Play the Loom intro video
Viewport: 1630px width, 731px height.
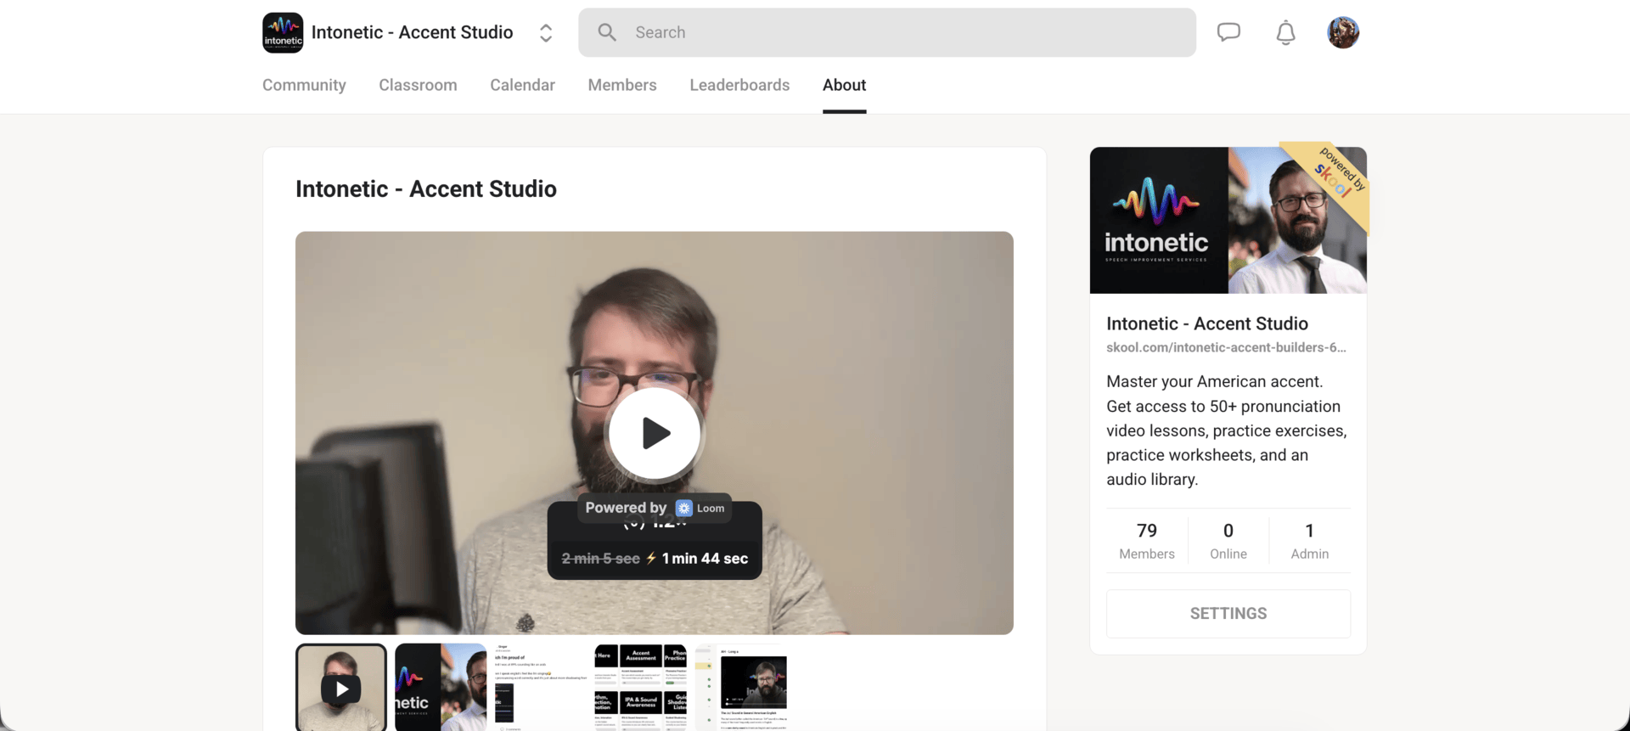655,433
